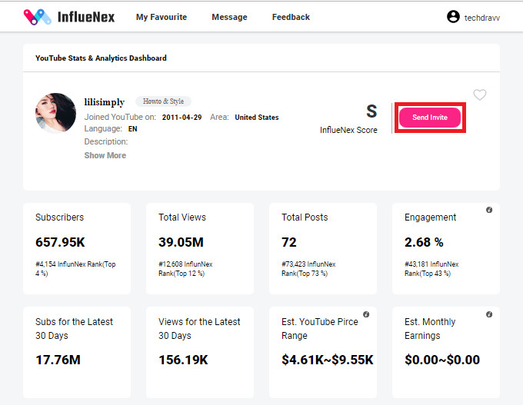Expand description with Show More
Image resolution: width=523 pixels, height=405 pixels.
tap(105, 155)
